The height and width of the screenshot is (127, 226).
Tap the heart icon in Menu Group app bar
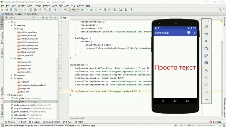189,33
